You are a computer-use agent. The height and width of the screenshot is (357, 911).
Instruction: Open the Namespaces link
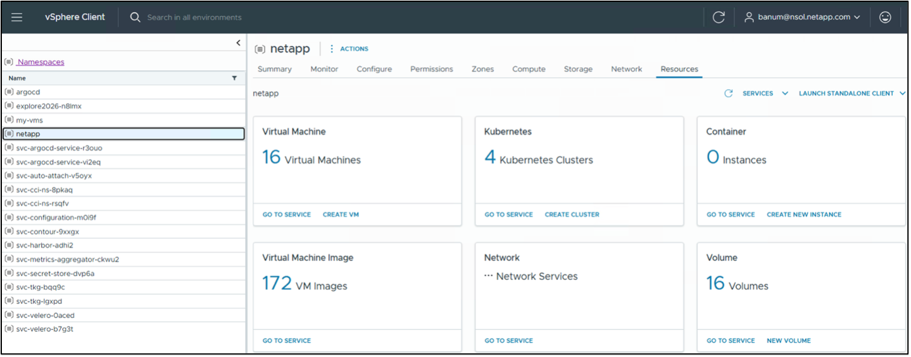tap(41, 62)
